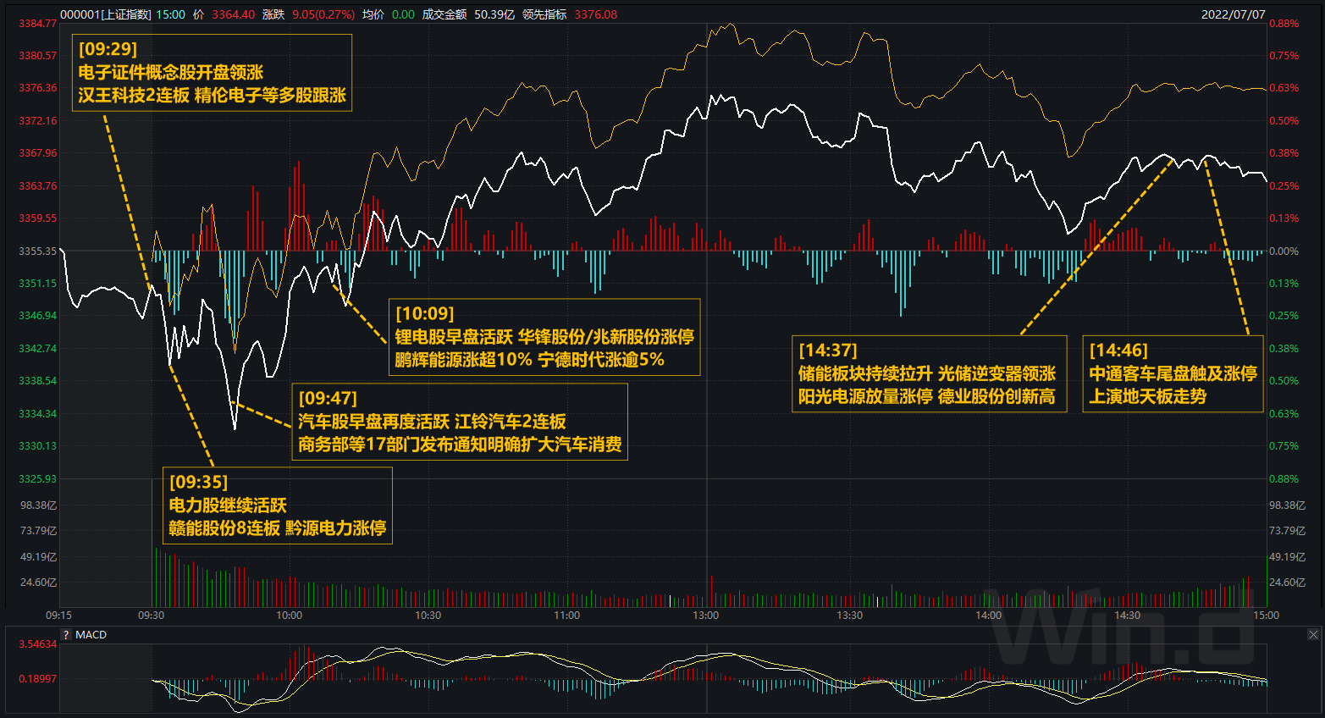Click the 10:30 time axis label
Viewport: 1325px width, 718px height.
tap(428, 616)
